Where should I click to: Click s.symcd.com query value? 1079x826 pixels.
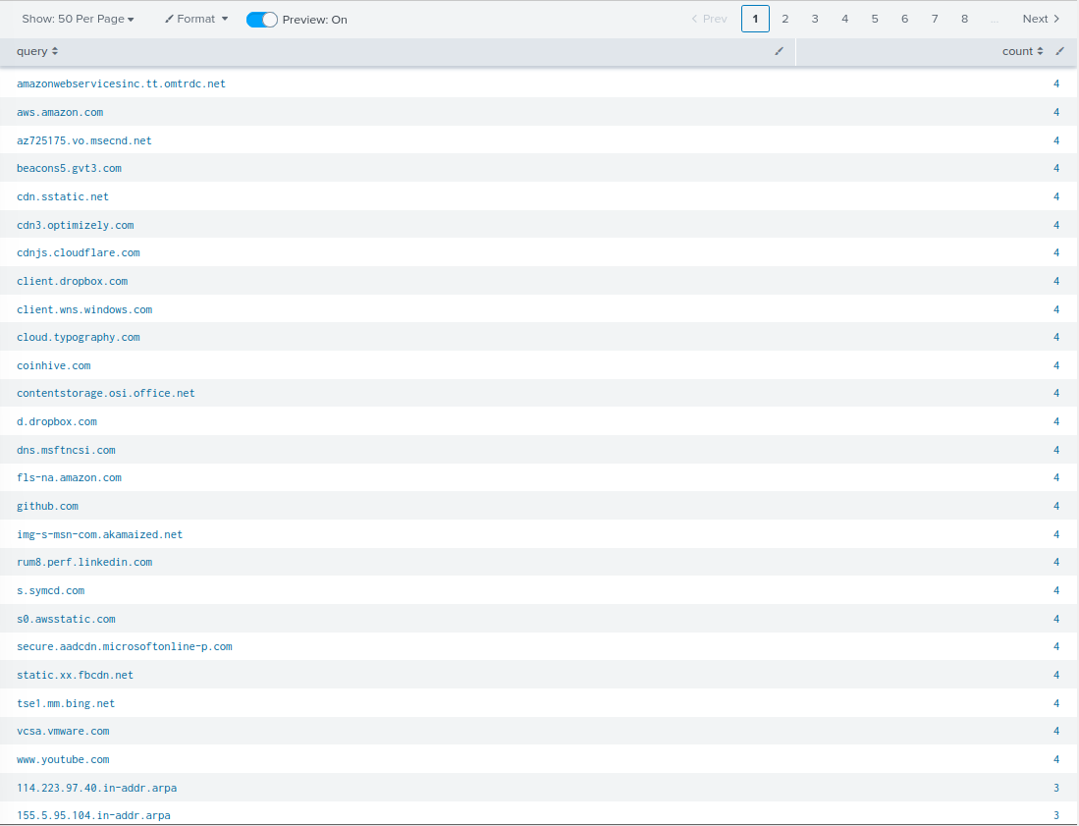tap(50, 590)
